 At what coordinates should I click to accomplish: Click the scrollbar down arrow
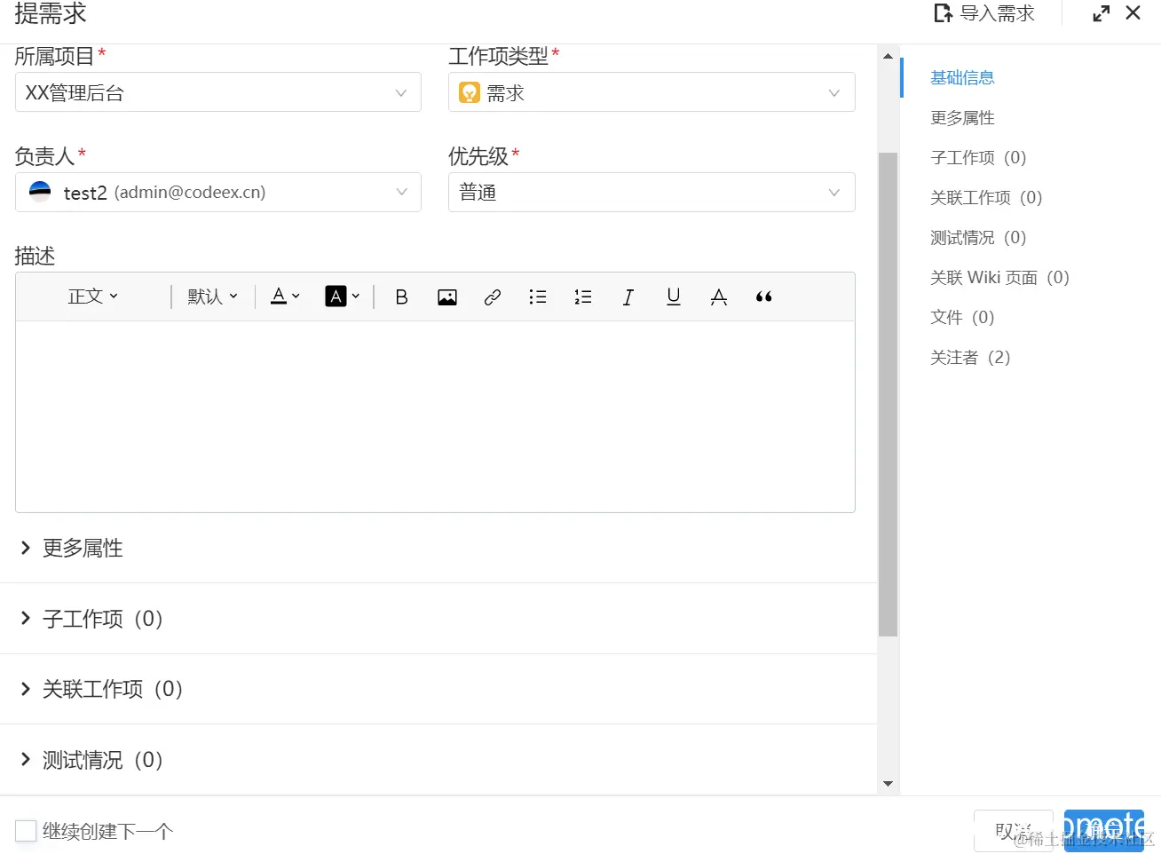click(888, 784)
